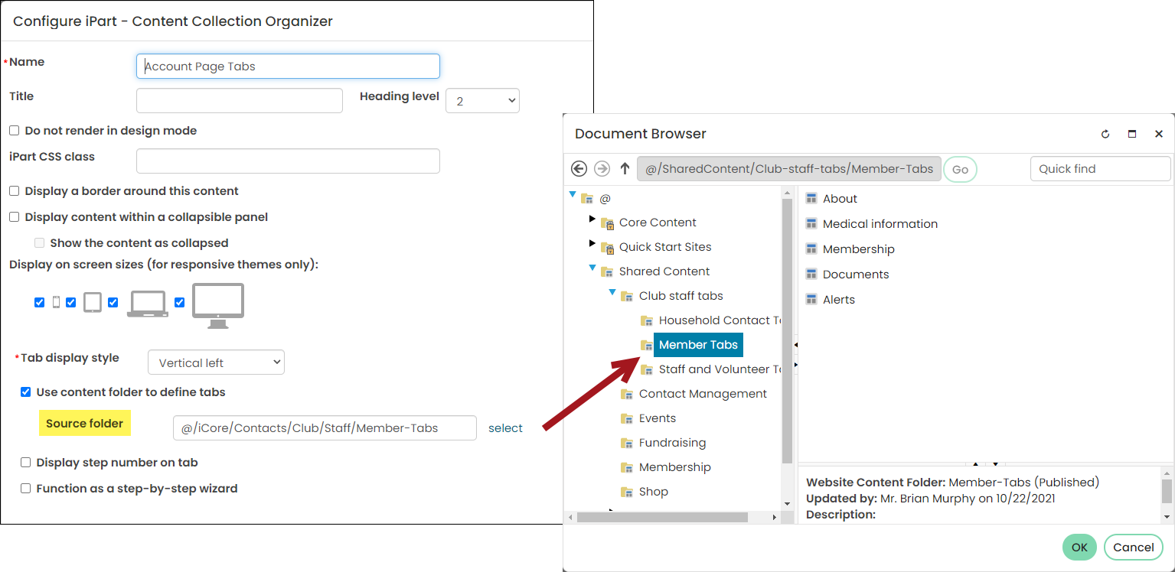
Task: Select the Member Tabs folder in tree
Action: pos(698,345)
